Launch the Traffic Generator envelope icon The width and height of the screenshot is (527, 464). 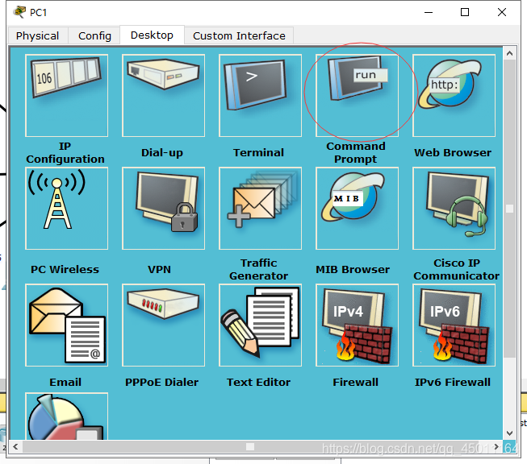coord(260,209)
